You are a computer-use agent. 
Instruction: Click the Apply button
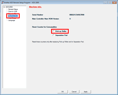(86, 92)
